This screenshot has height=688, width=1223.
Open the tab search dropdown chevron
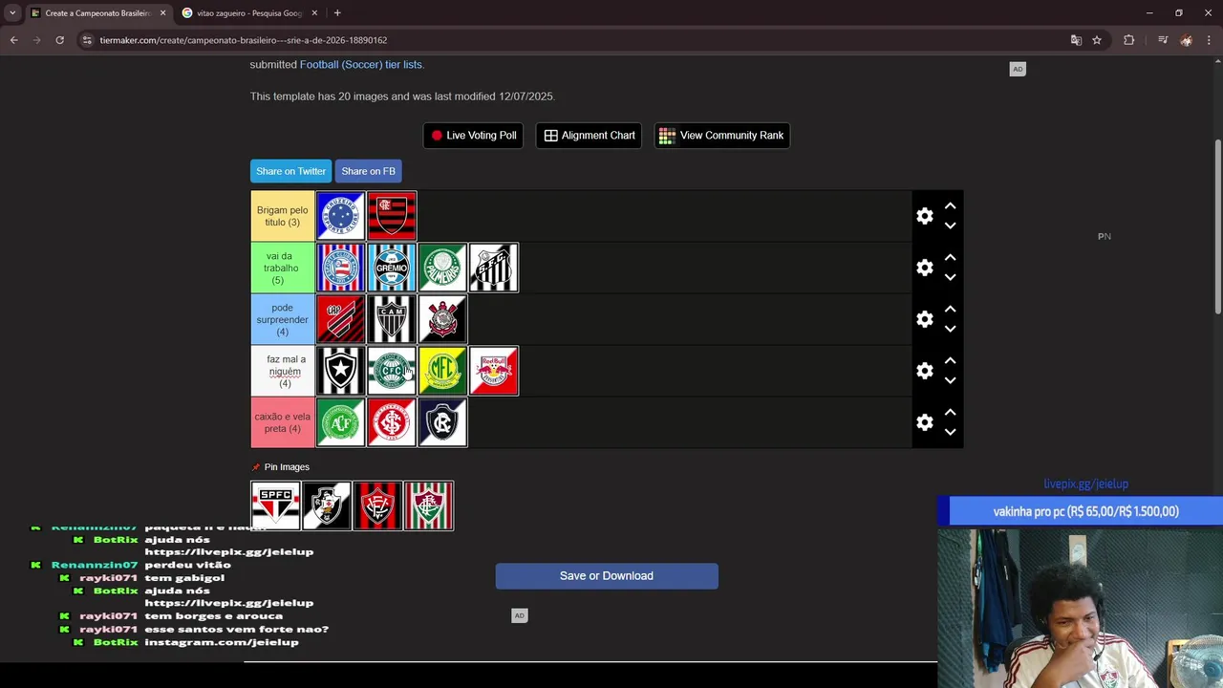[x=12, y=13]
